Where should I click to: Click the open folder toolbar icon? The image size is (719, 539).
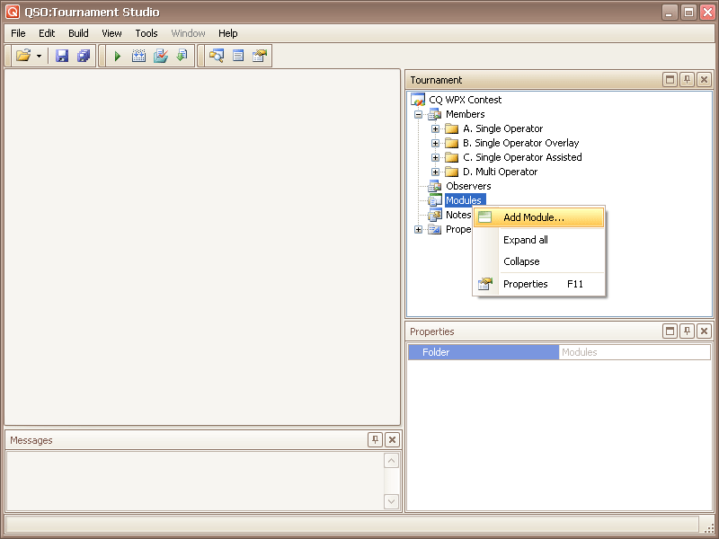23,56
